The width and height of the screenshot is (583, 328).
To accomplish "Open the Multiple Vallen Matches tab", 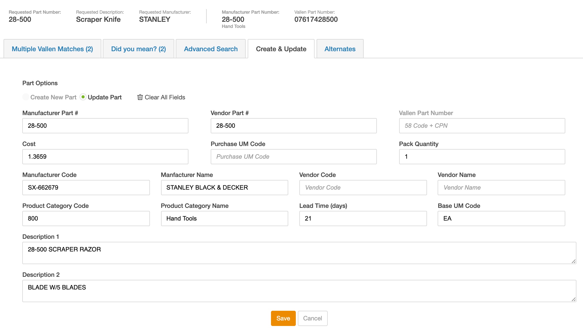I will [x=52, y=49].
